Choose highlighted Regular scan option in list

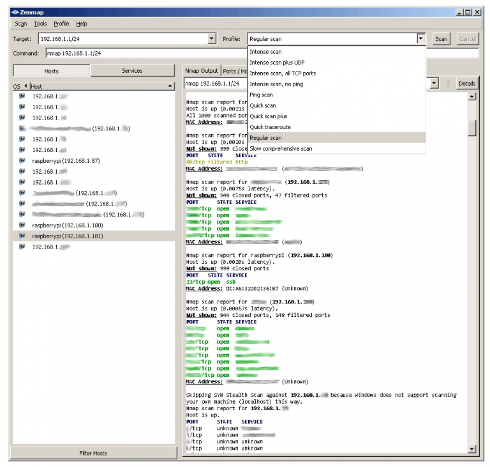[337, 138]
